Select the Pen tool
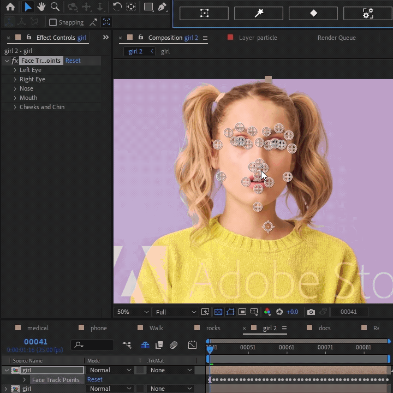Viewport: 393px width, 393px height. [x=162, y=7]
